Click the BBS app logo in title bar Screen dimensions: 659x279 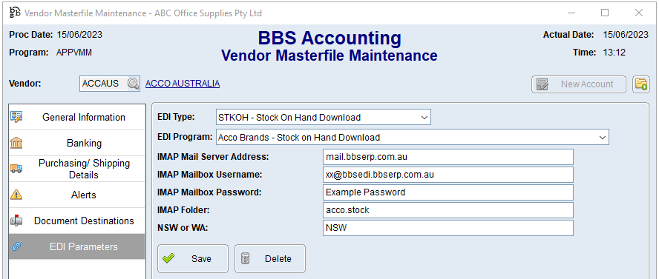[x=14, y=13]
